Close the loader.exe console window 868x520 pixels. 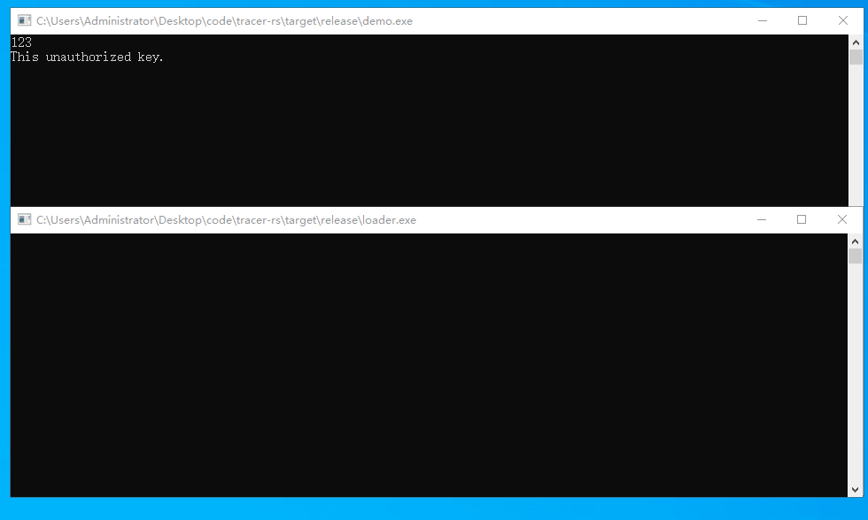[842, 220]
